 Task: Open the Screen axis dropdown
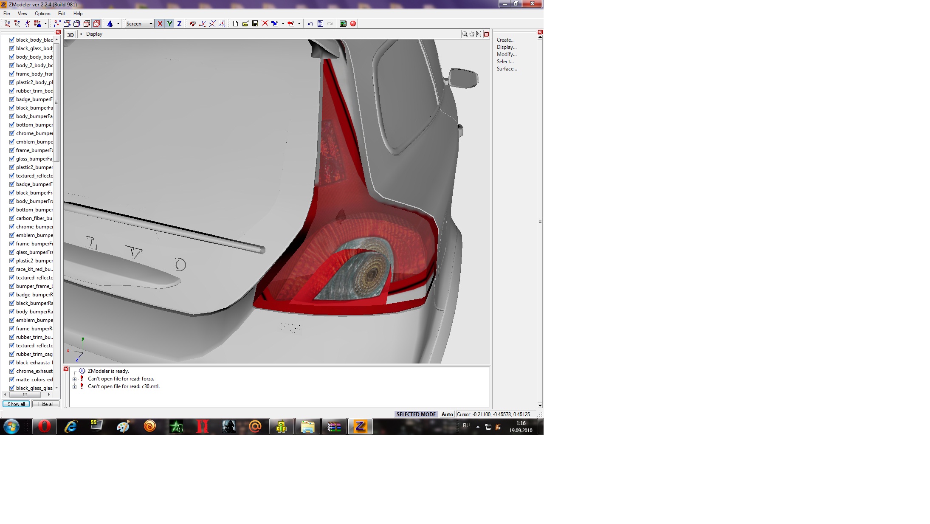[151, 24]
